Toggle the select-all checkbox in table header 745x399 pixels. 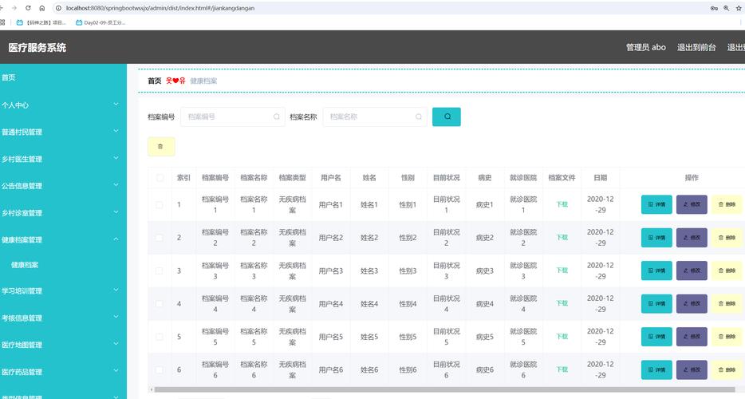coord(160,178)
